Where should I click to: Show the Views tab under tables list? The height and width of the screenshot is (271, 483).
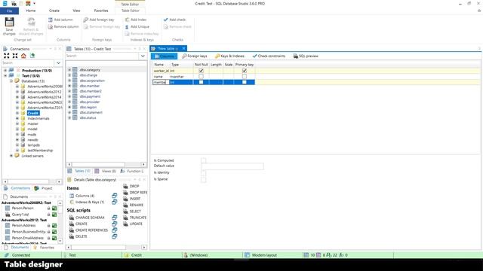click(x=106, y=171)
